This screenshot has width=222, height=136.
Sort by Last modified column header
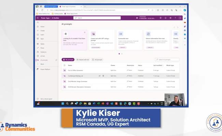pos(158,65)
